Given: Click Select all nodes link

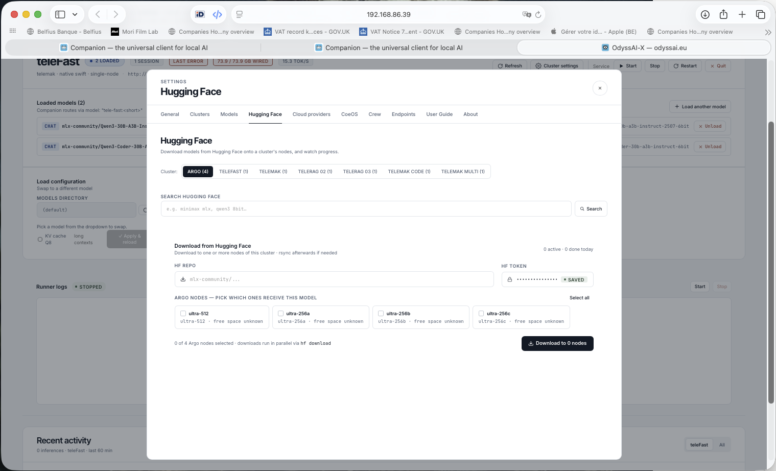Looking at the screenshot, I should [x=579, y=298].
